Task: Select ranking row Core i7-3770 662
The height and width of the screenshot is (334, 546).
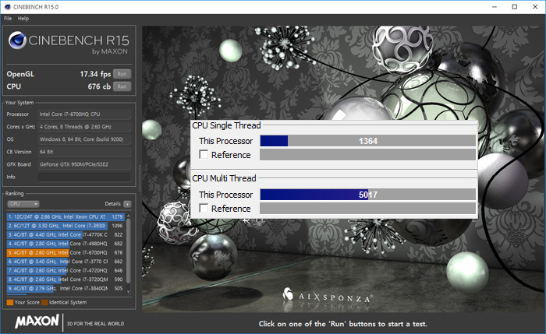Action: coord(66,262)
